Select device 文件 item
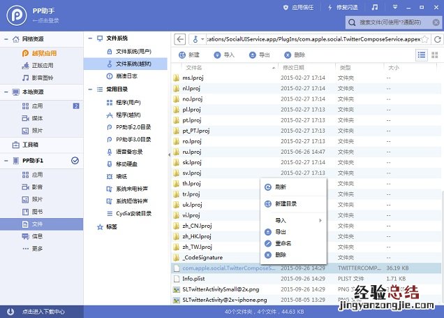The image size is (444, 318). point(42,224)
